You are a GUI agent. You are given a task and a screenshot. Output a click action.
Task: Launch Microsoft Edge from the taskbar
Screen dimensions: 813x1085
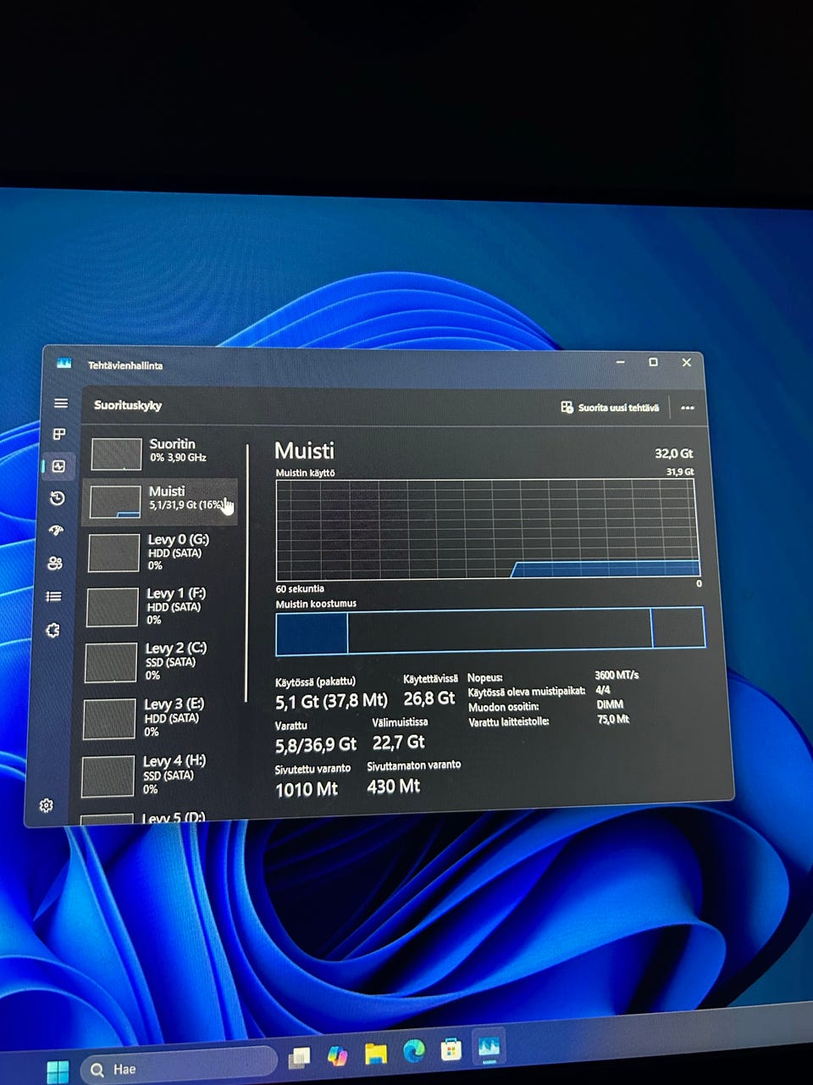[414, 1051]
